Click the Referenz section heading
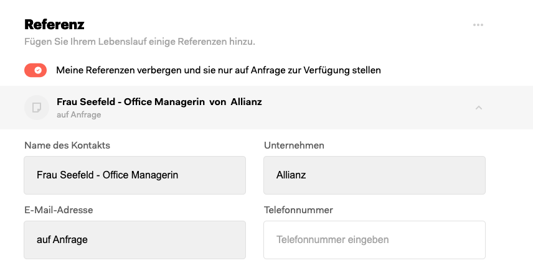Image resolution: width=533 pixels, height=276 pixels. [x=54, y=25]
